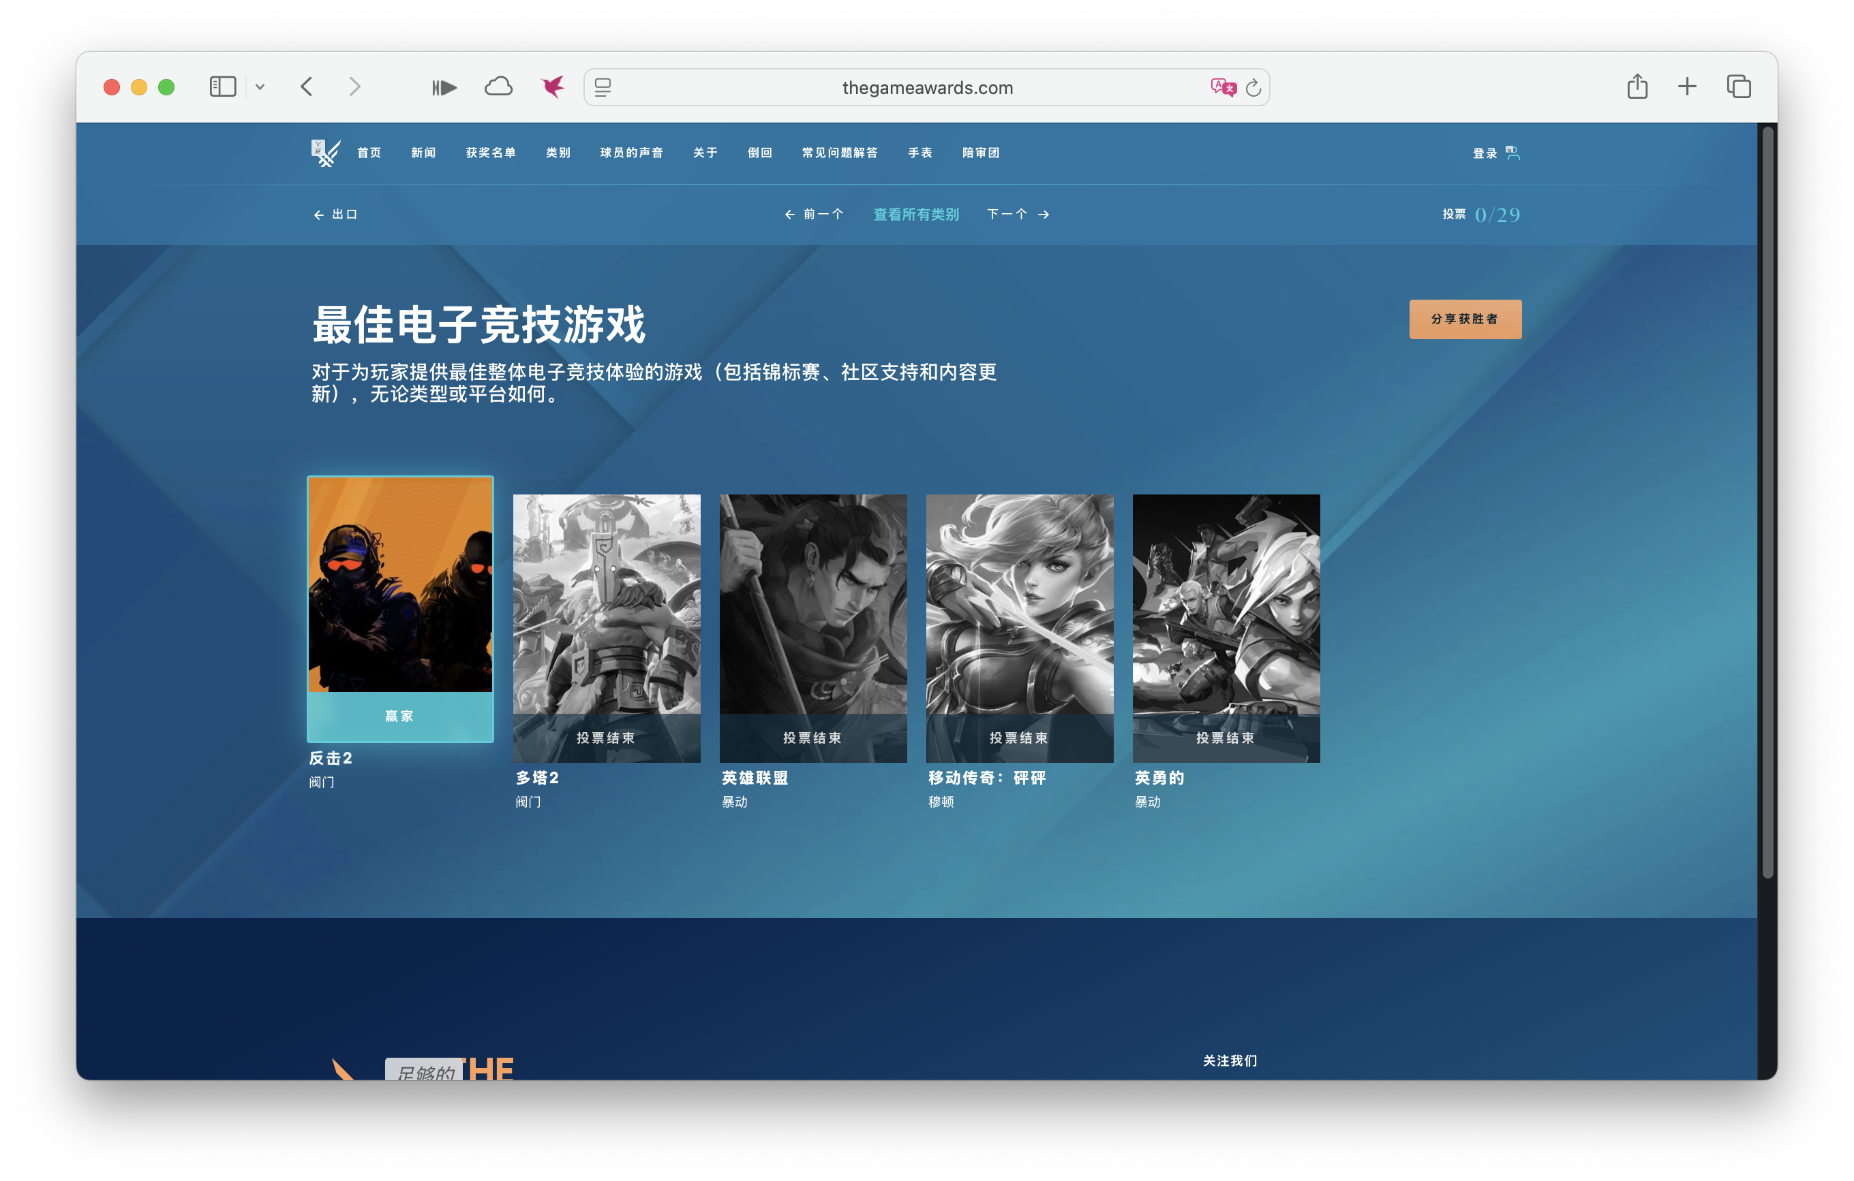1854x1181 pixels.
Task: Switch to the 新闻 menu item
Action: [x=423, y=153]
